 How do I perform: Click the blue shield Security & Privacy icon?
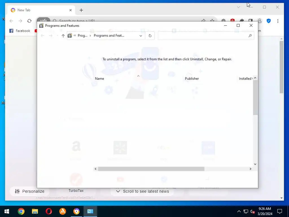(269, 21)
